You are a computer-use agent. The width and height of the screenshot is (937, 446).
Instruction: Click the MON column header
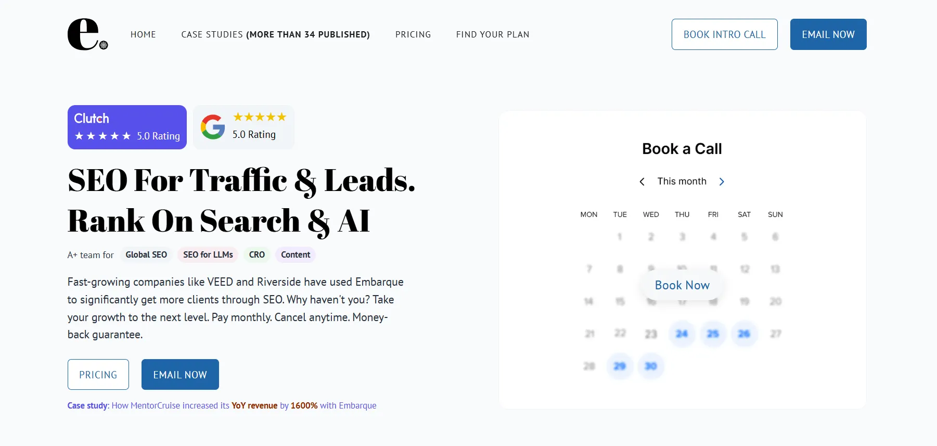[589, 214]
